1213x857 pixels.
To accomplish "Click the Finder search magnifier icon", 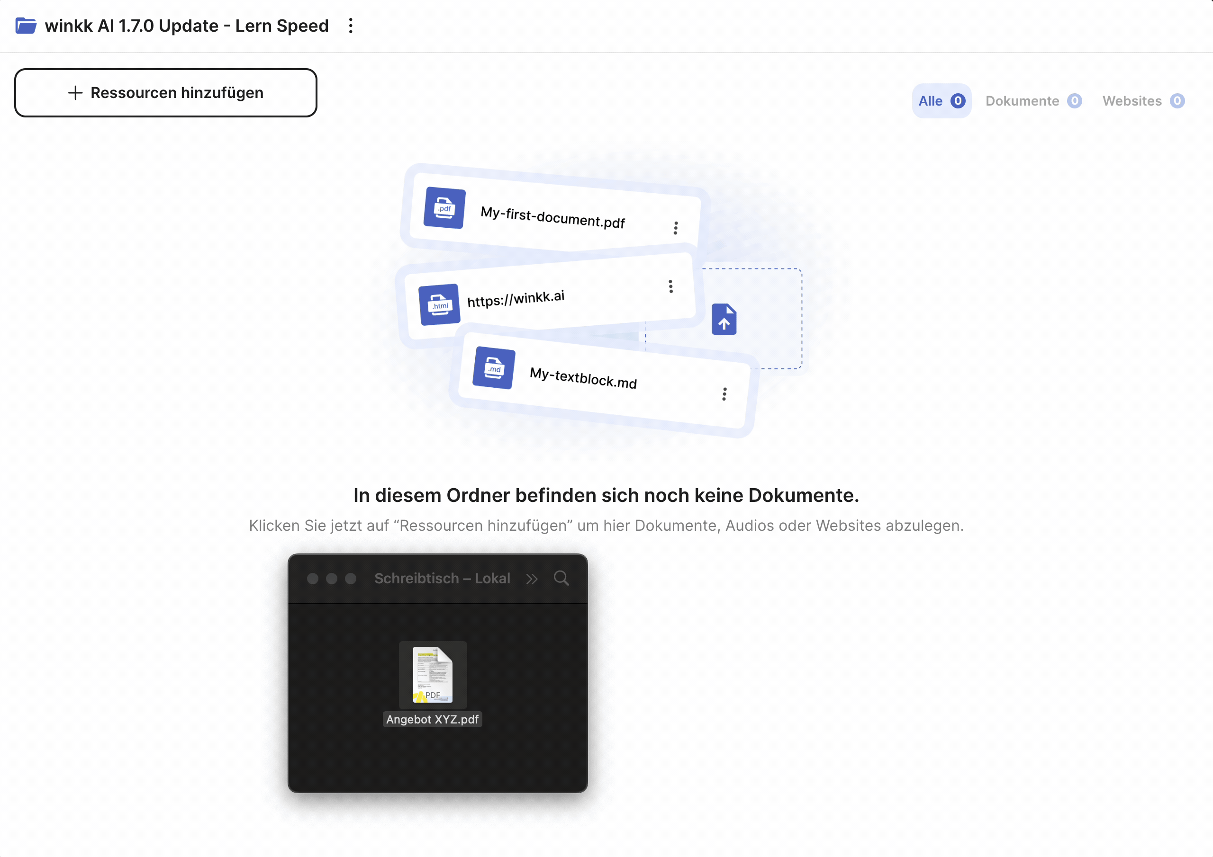I will tap(561, 578).
